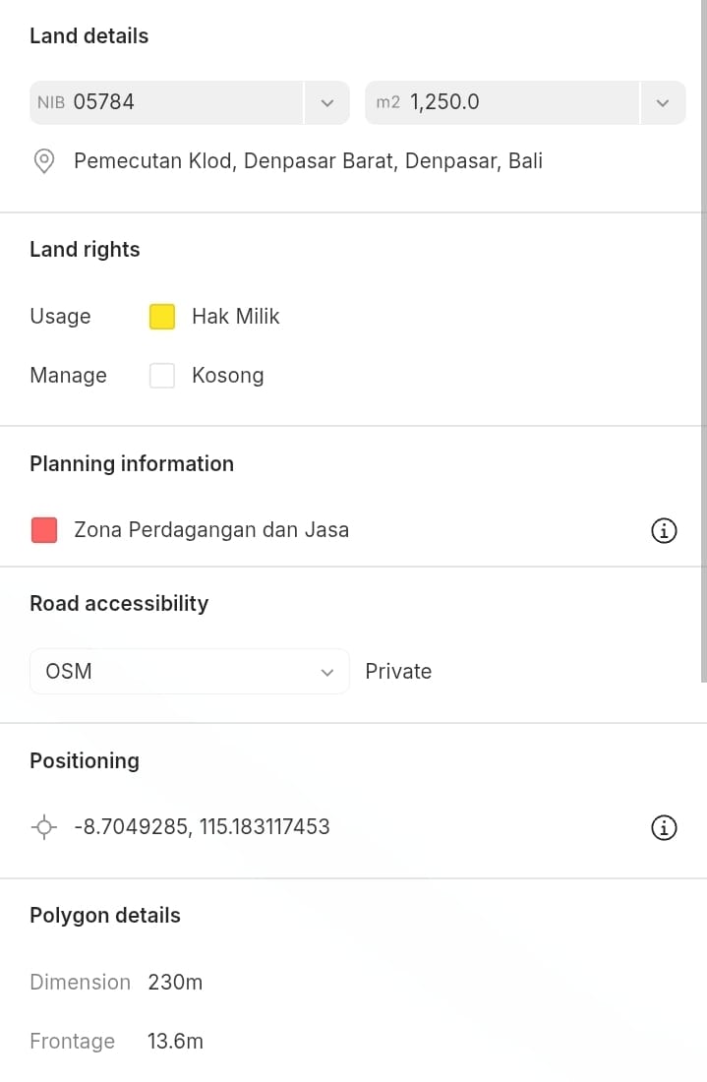
Task: Click the NIB 05784 field
Action: (x=167, y=102)
